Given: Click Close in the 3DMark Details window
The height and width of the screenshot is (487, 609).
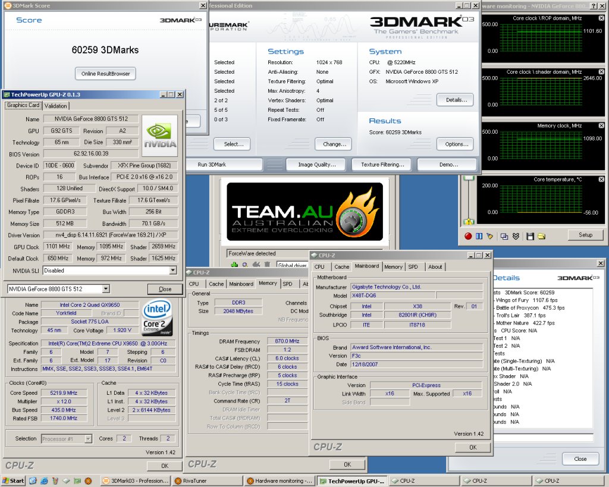Looking at the screenshot, I should coord(580,458).
